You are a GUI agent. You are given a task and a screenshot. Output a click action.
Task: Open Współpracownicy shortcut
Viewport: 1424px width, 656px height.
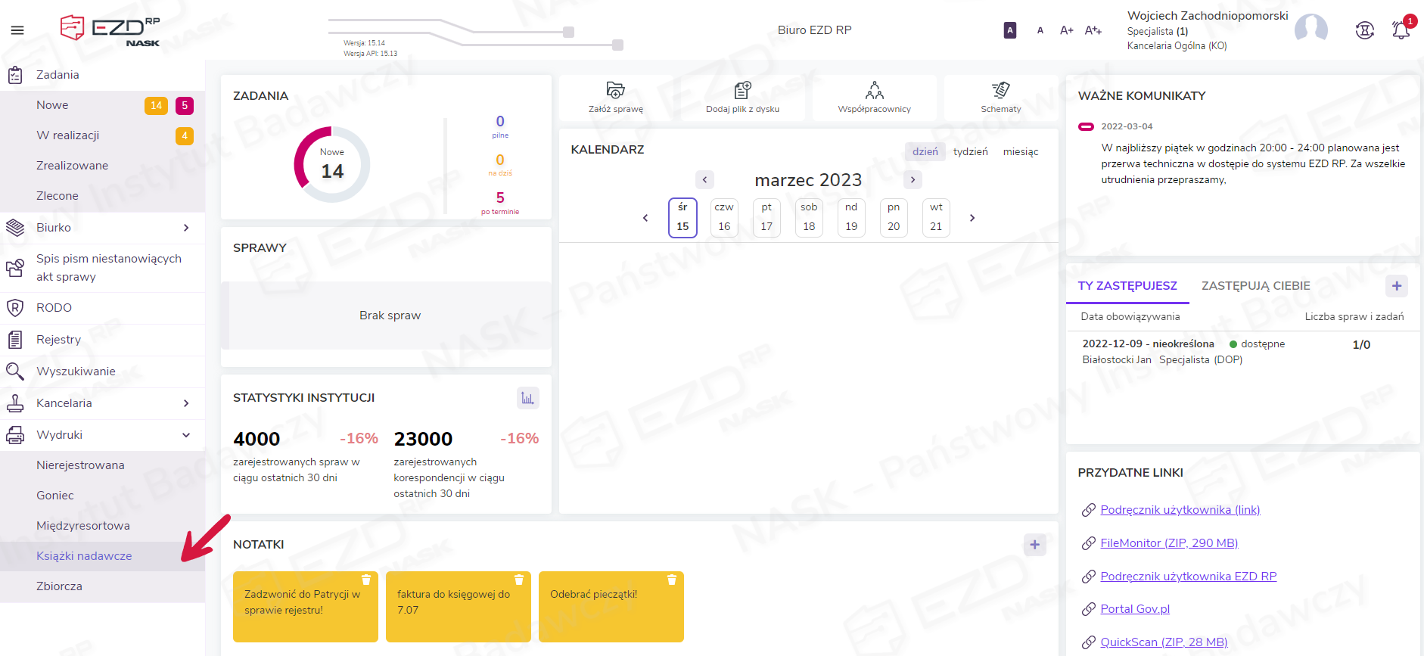(x=874, y=91)
